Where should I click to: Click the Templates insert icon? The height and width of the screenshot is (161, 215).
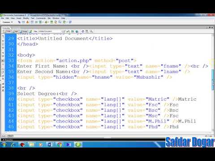pos(64,22)
